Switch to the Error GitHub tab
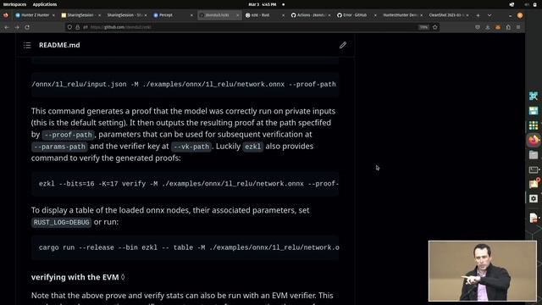The width and height of the screenshot is (542, 305). (x=357, y=15)
